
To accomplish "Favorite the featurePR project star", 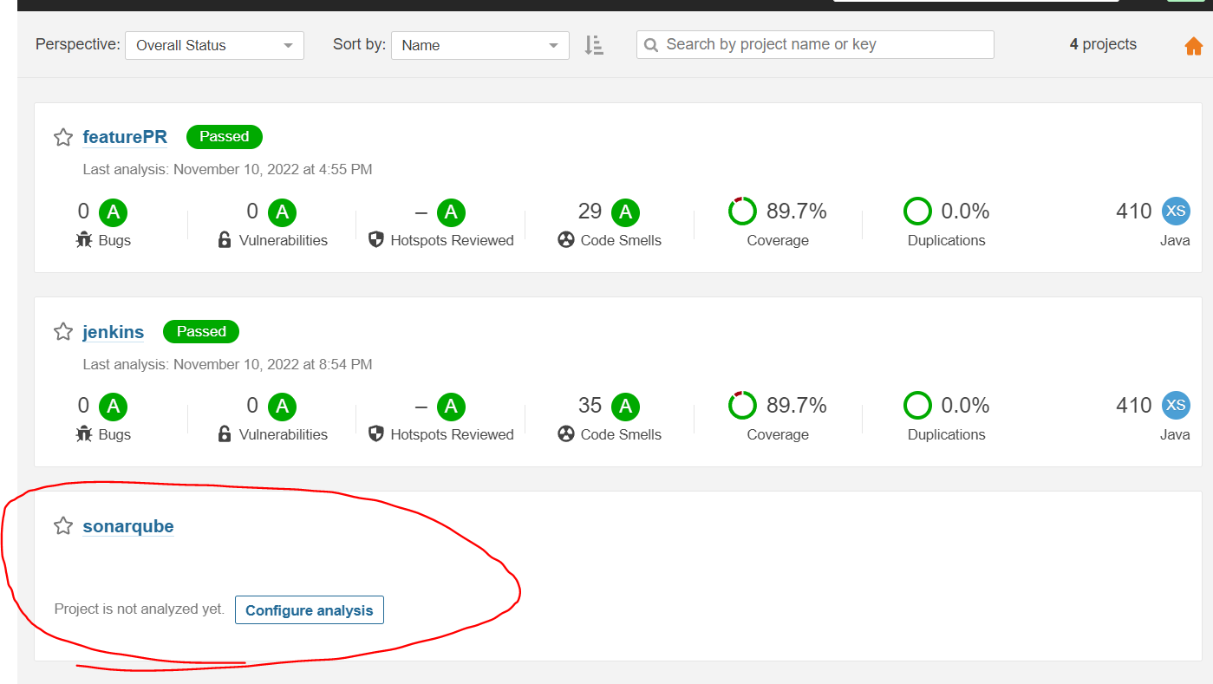I will [x=63, y=137].
